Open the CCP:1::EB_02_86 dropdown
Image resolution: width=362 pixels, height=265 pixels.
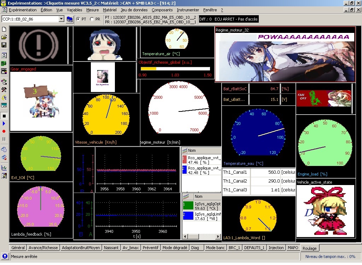pos(62,19)
